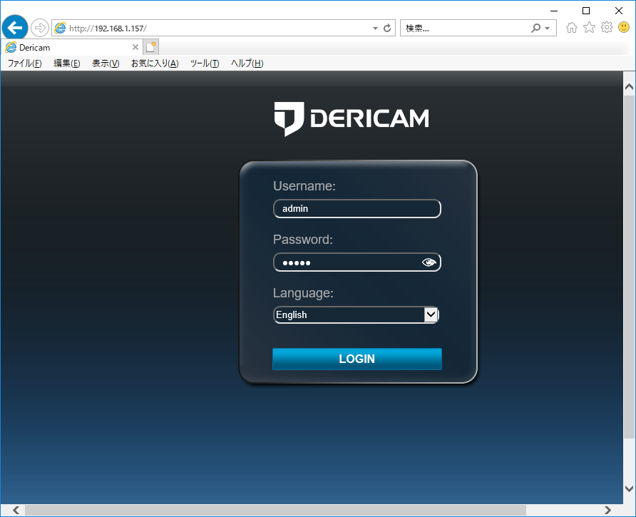Click the horizontal scrollbar right arrow

click(607, 510)
